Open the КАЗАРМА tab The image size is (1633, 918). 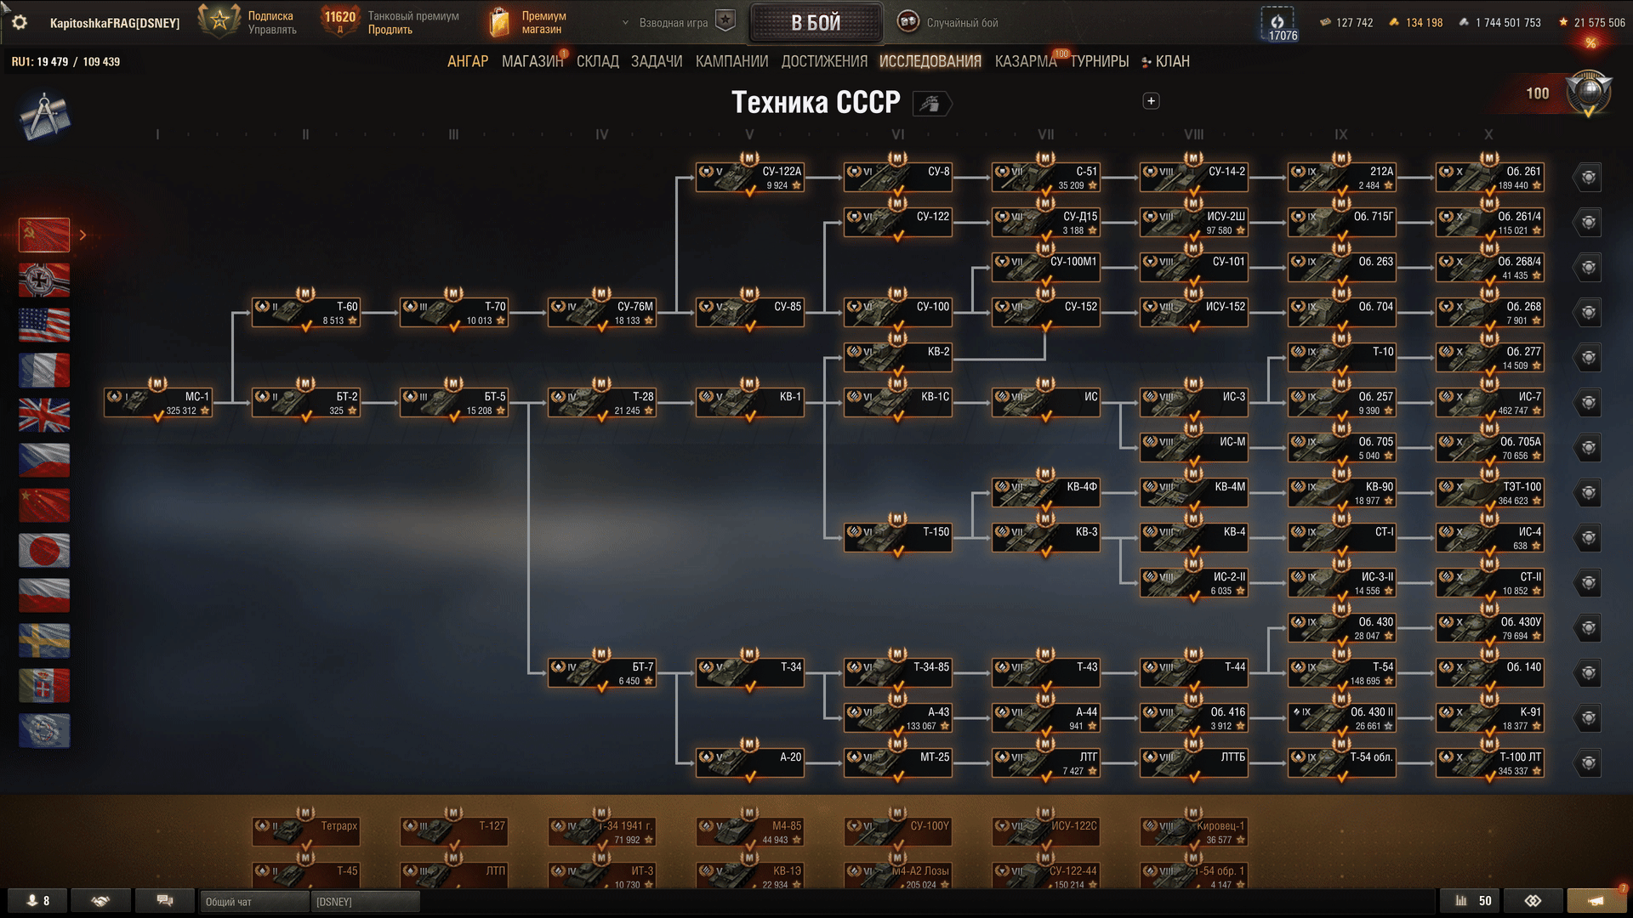(1026, 61)
